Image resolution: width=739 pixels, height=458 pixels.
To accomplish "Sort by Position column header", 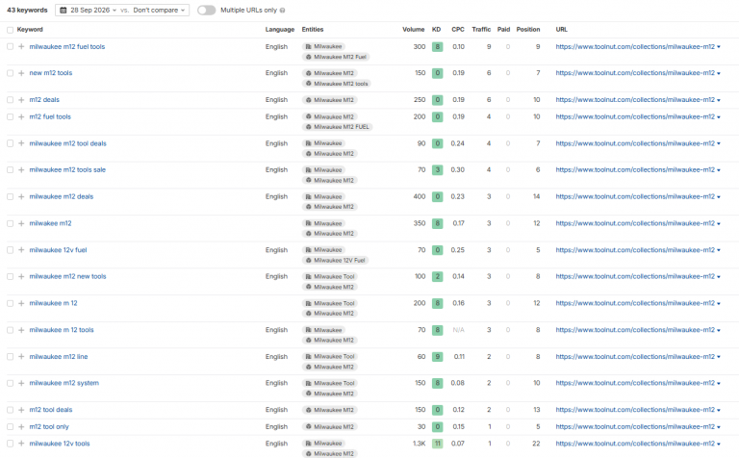I will coord(528,29).
